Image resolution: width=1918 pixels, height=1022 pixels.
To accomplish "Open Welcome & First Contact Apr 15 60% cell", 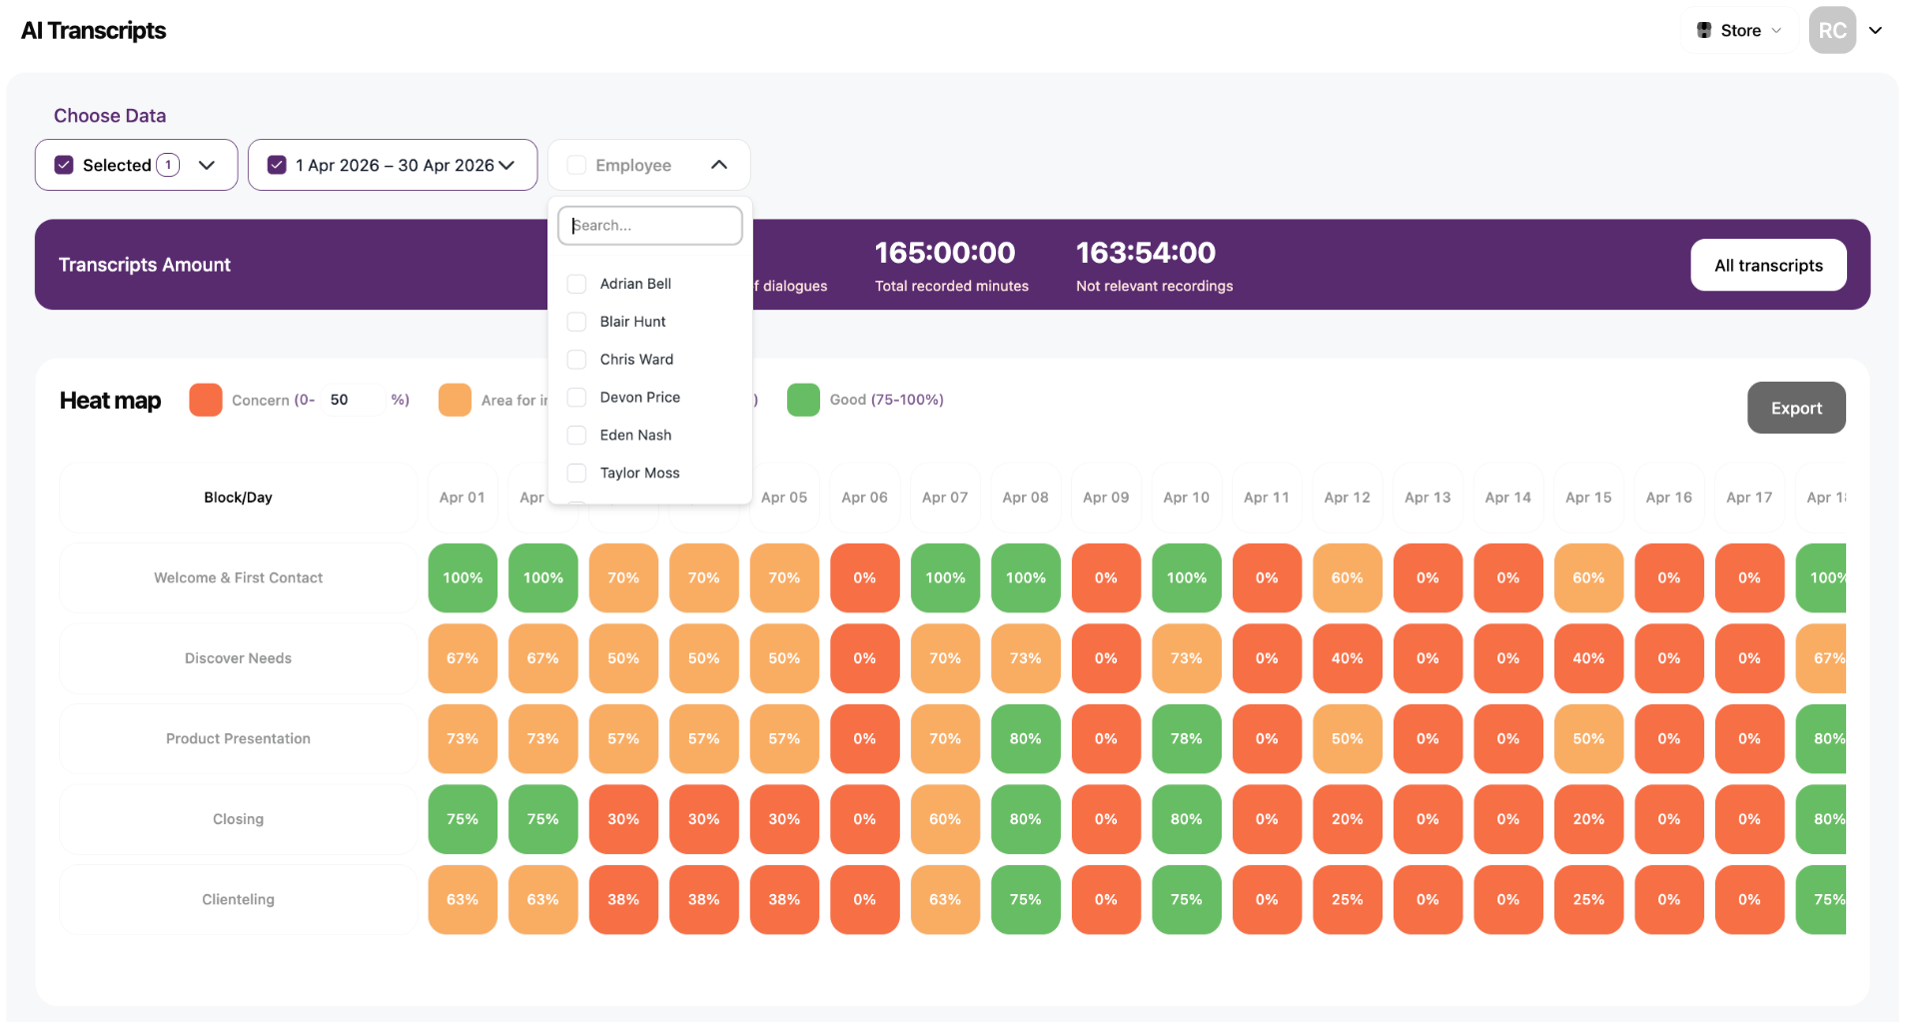I will tap(1588, 578).
